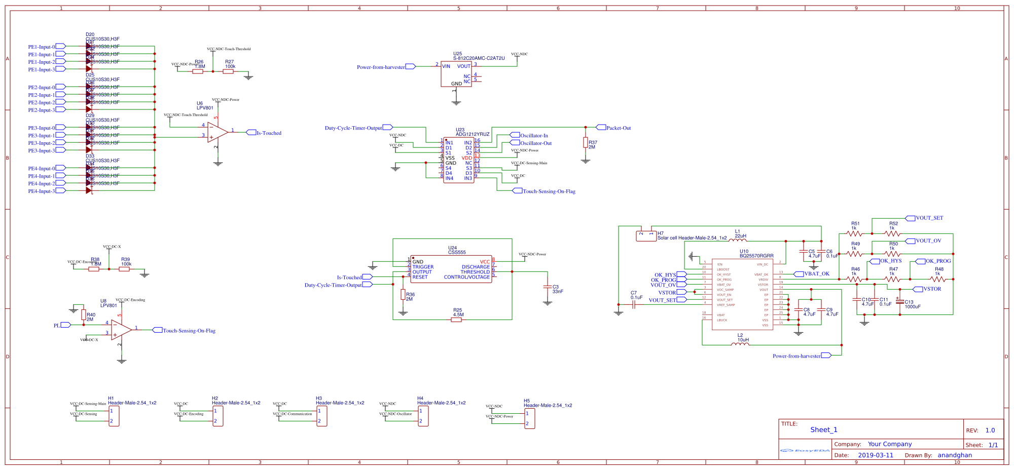Click the Sheet_1 title text
Screen dimensions: 1014x470
point(824,429)
